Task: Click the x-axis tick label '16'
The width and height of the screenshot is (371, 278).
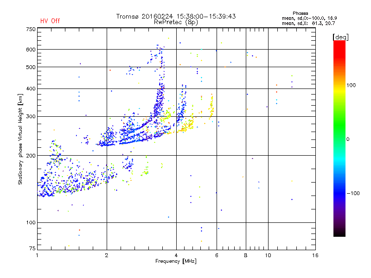Action: click(x=315, y=255)
